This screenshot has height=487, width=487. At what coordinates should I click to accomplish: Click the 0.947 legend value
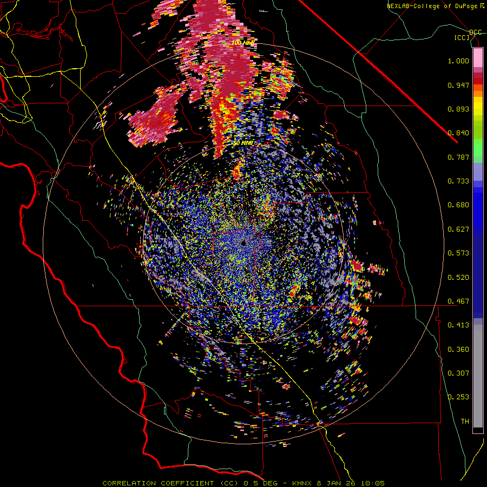pos(458,85)
